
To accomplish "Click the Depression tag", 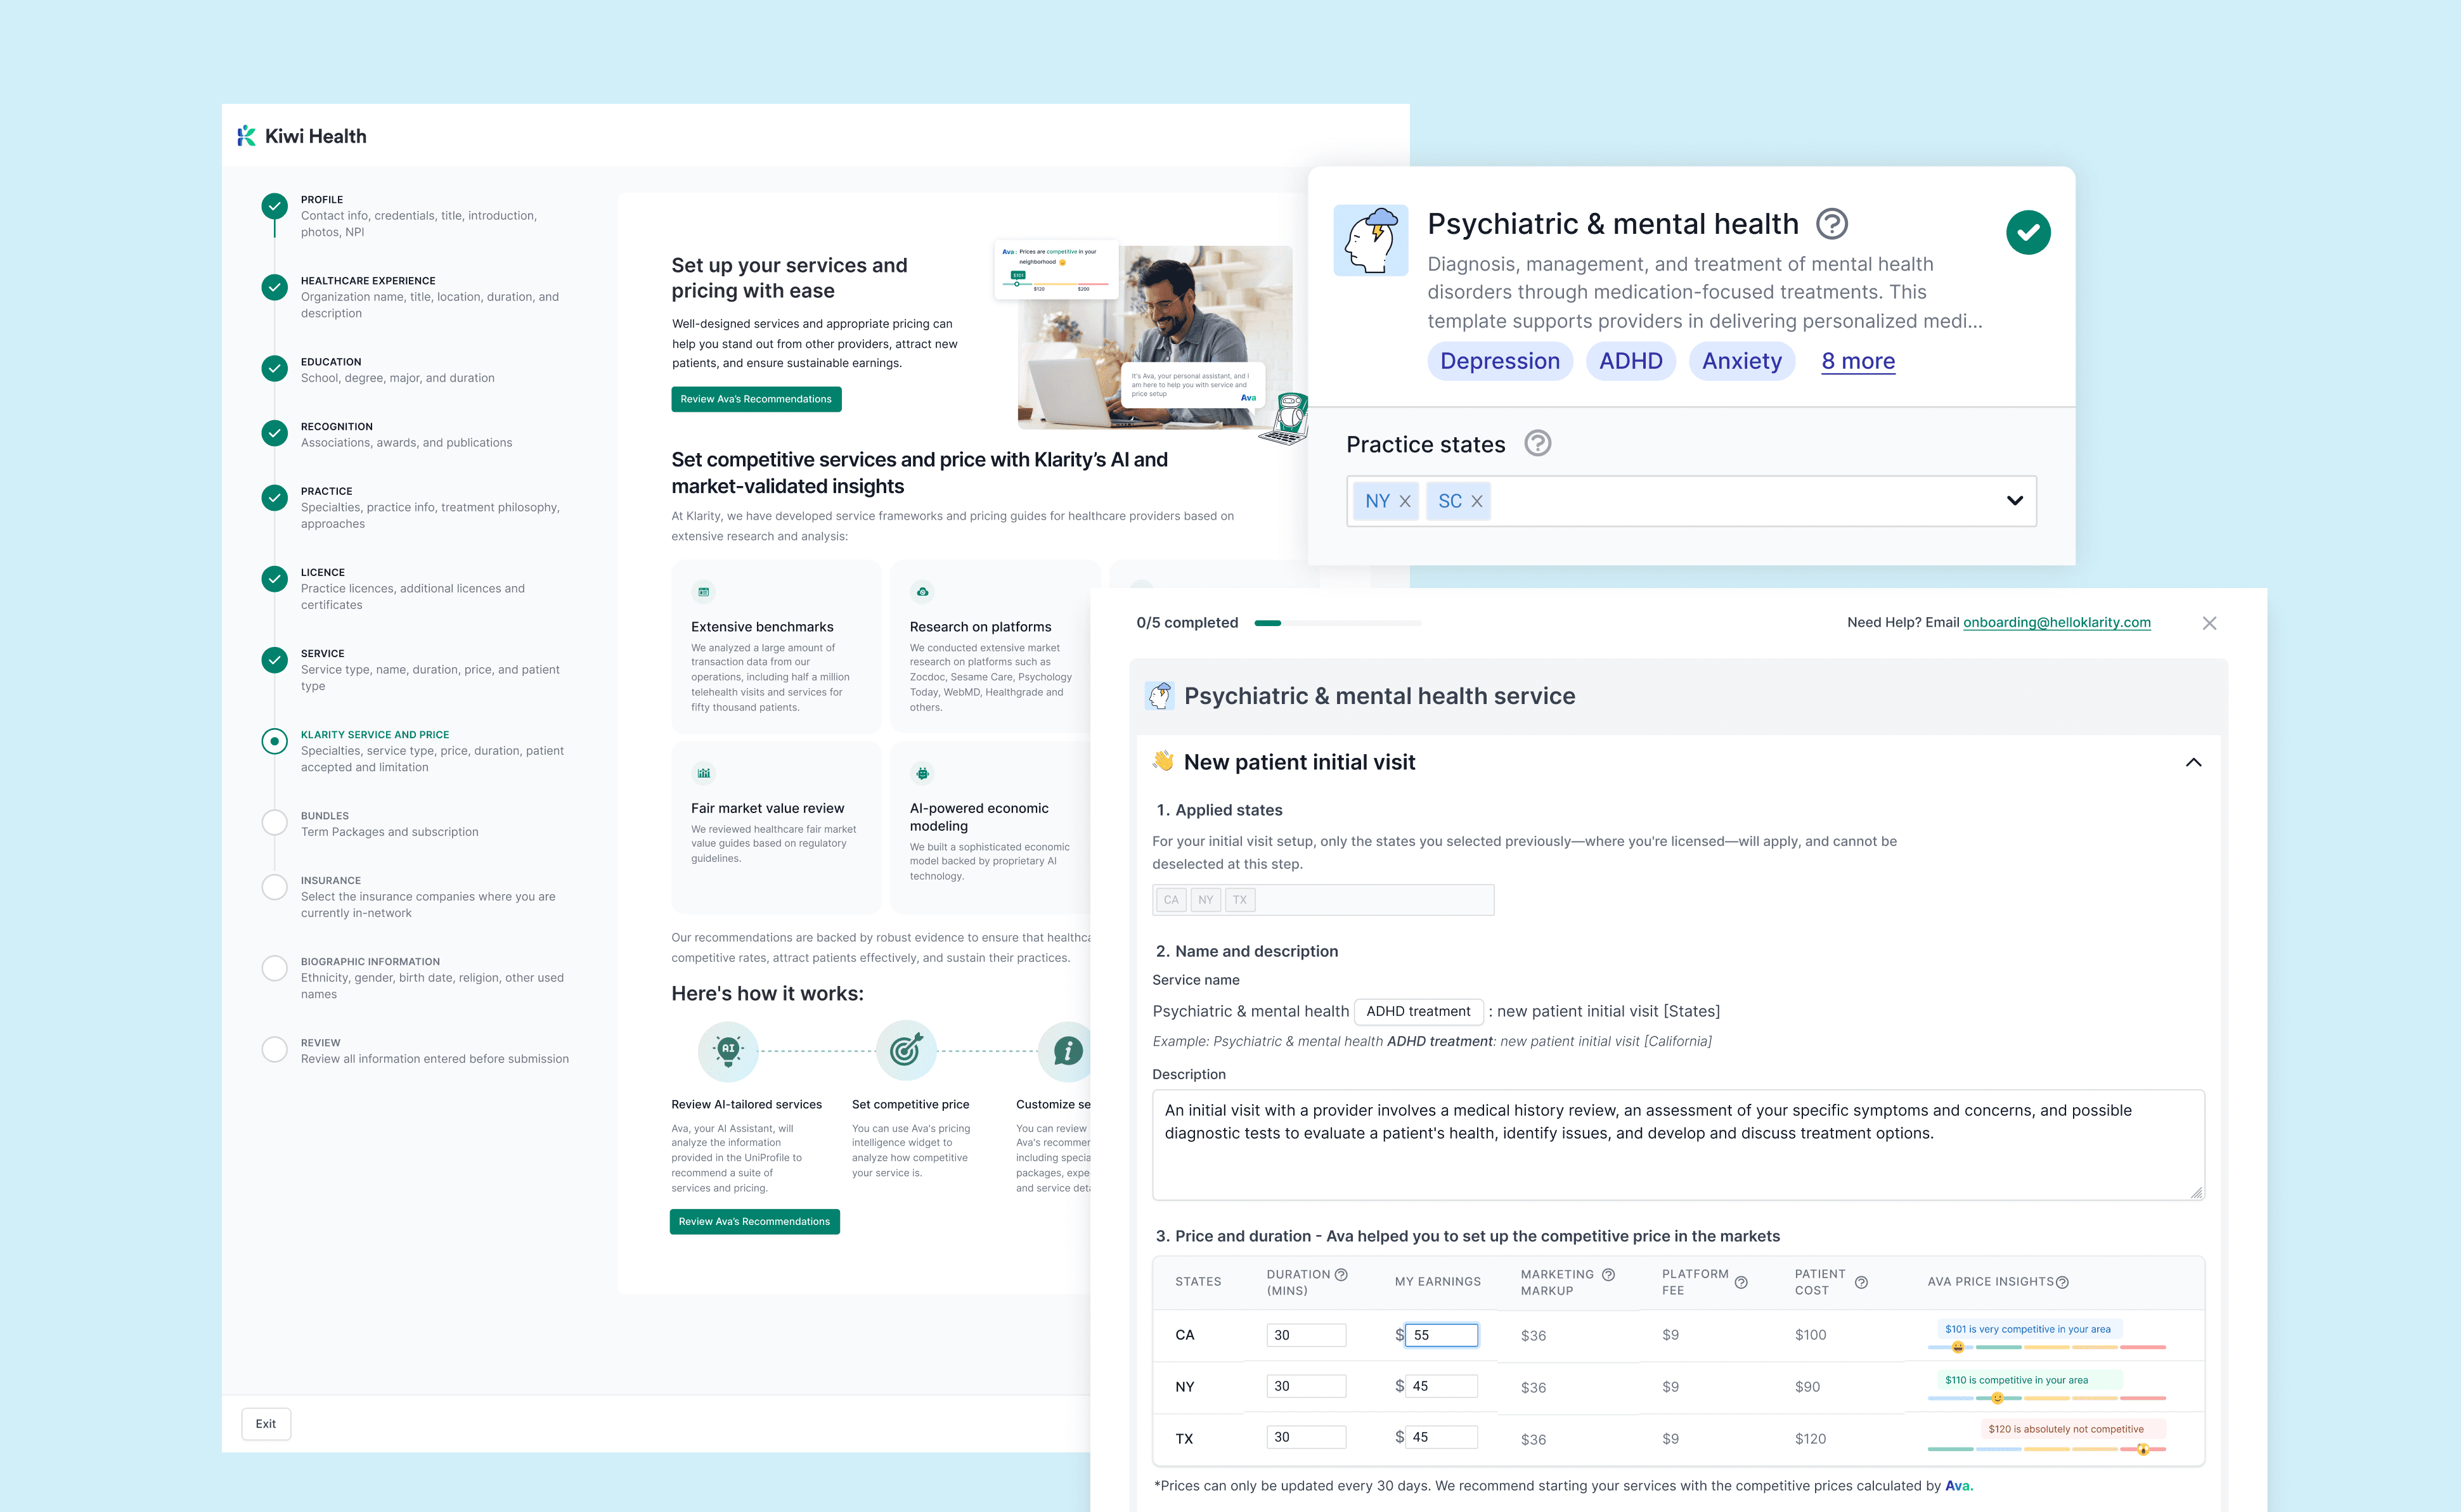I will (1499, 361).
